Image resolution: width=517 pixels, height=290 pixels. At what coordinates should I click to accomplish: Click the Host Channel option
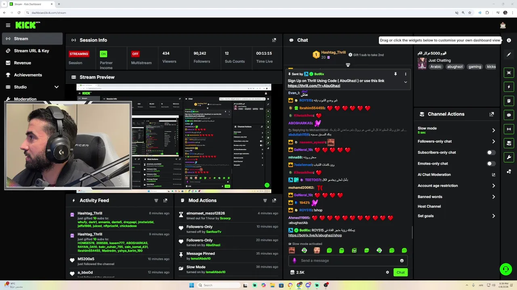(x=429, y=206)
